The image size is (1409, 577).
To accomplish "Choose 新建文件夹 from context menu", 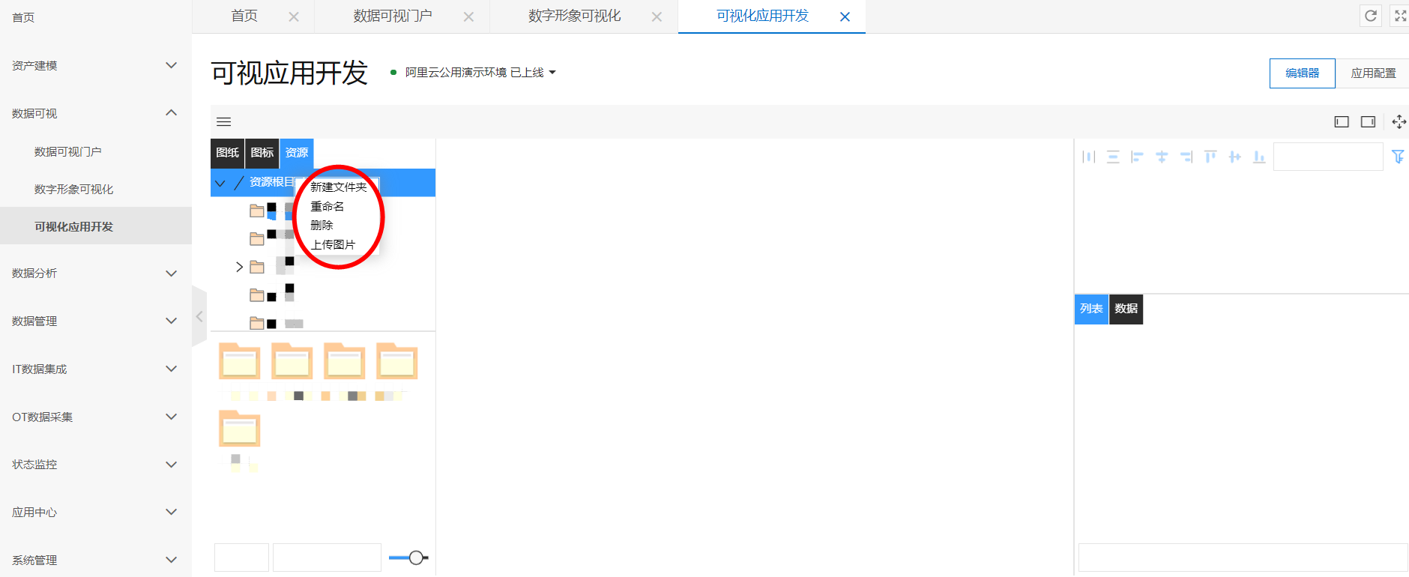I will point(338,187).
